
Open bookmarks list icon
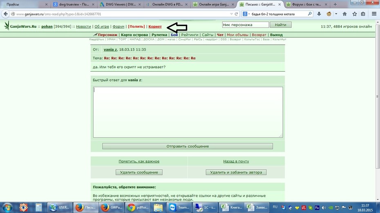tap(363, 14)
